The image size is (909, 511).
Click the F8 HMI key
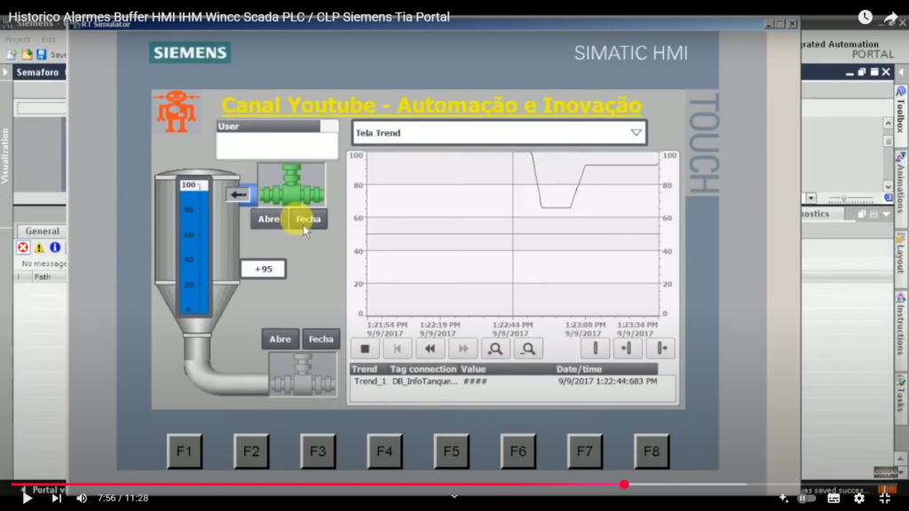[652, 452]
